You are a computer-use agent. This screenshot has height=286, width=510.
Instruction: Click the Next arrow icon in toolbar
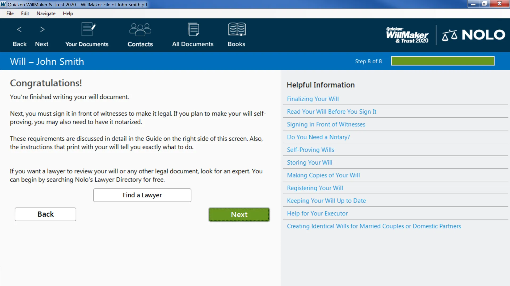tap(42, 29)
